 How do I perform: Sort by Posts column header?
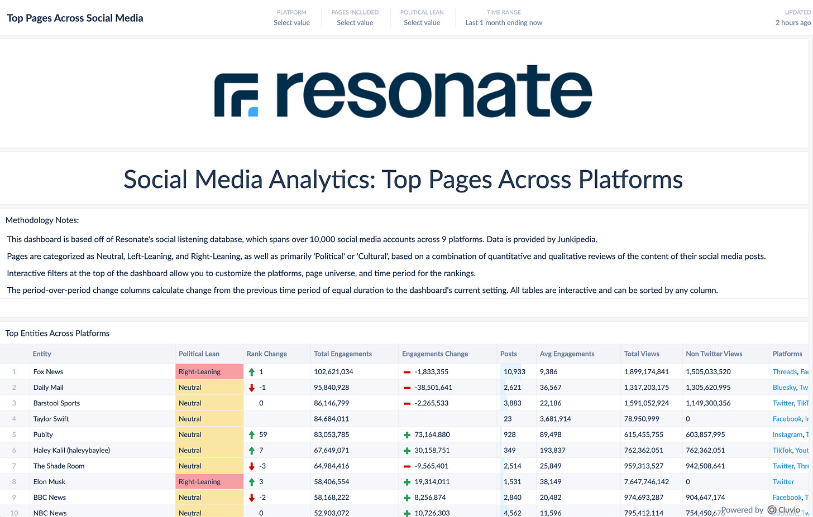(509, 354)
